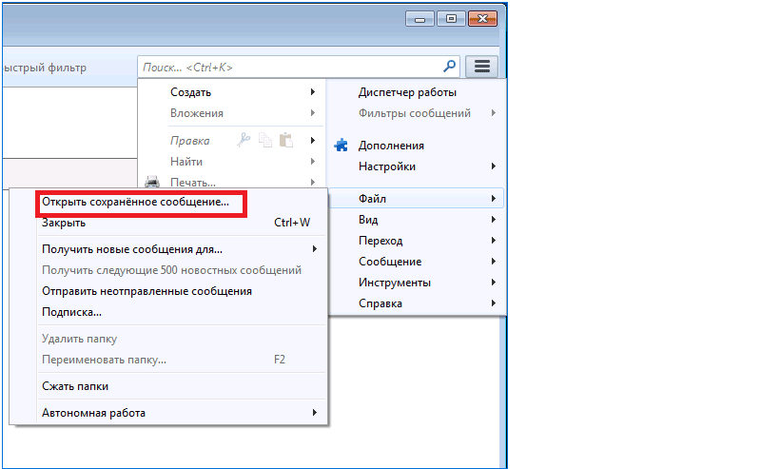This screenshot has height=469, width=761.
Task: Click the cut scissors icon
Action: click(x=244, y=141)
